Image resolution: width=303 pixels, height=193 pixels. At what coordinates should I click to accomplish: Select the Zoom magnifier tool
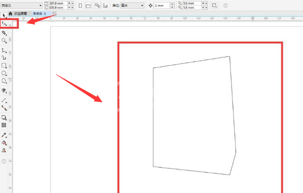(4, 40)
